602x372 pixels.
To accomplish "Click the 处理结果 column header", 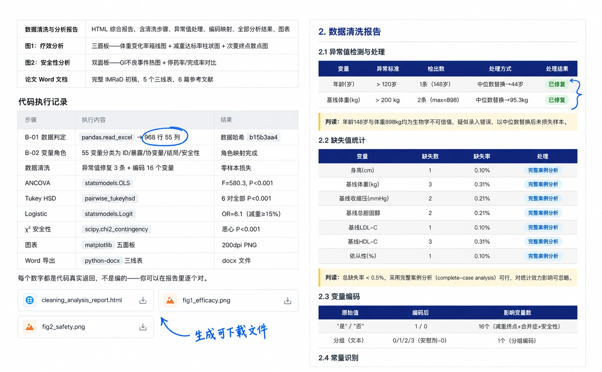I will [x=557, y=69].
